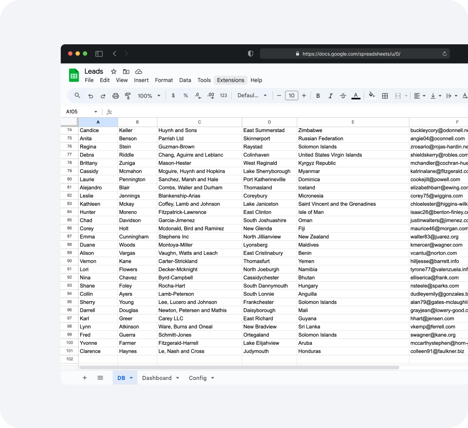Open the zoom level dropdown
This screenshot has height=428, width=468.
148,95
